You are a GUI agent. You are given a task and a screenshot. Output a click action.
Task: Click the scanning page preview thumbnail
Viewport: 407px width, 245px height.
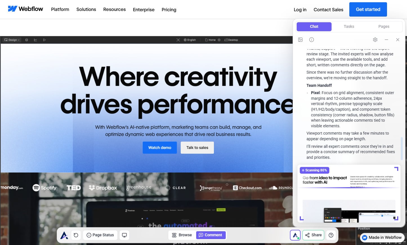coord(349,194)
